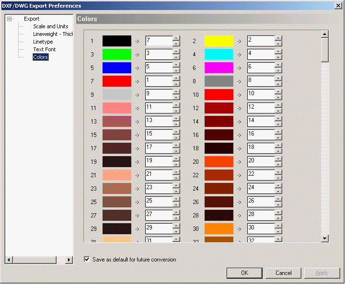Decrease mapping value for color 28
Screen dimensions: 345x284
(x=278, y=218)
